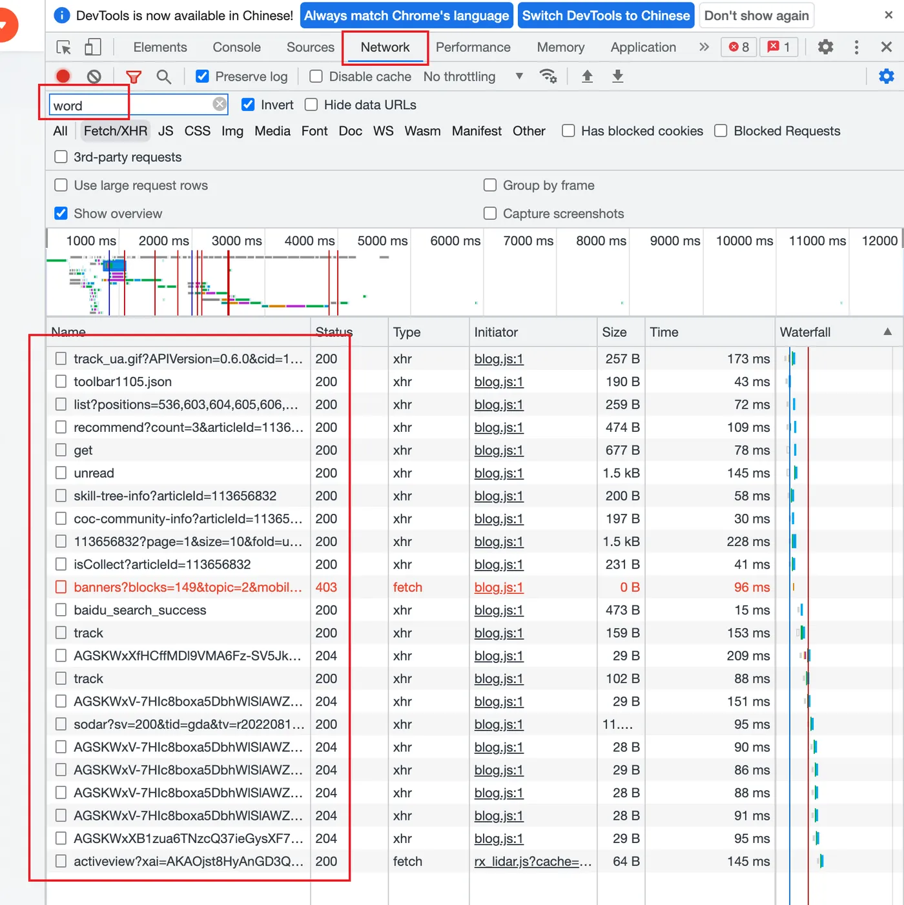Screen dimensions: 904x905
Task: Enable Use large request rows
Action: coord(61,185)
